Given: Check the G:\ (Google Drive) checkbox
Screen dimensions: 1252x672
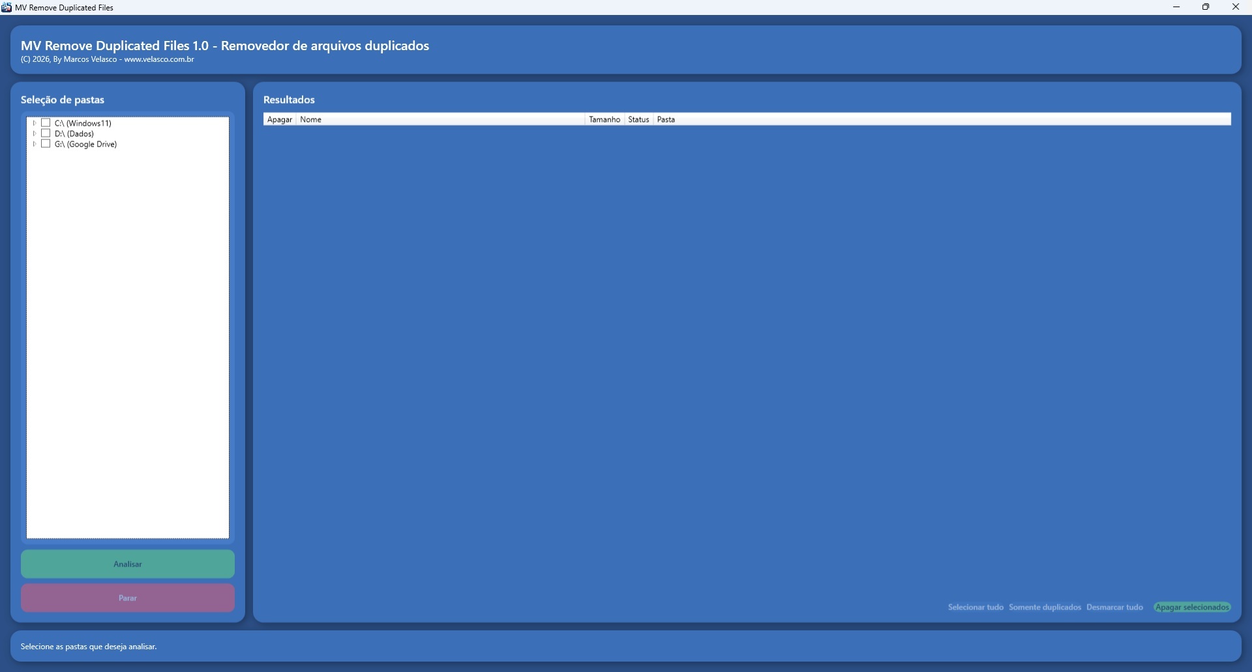Looking at the screenshot, I should (46, 144).
